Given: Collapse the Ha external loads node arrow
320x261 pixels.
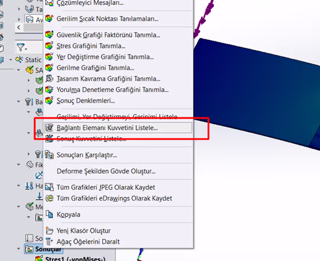Looking at the screenshot, I should point(18,186).
